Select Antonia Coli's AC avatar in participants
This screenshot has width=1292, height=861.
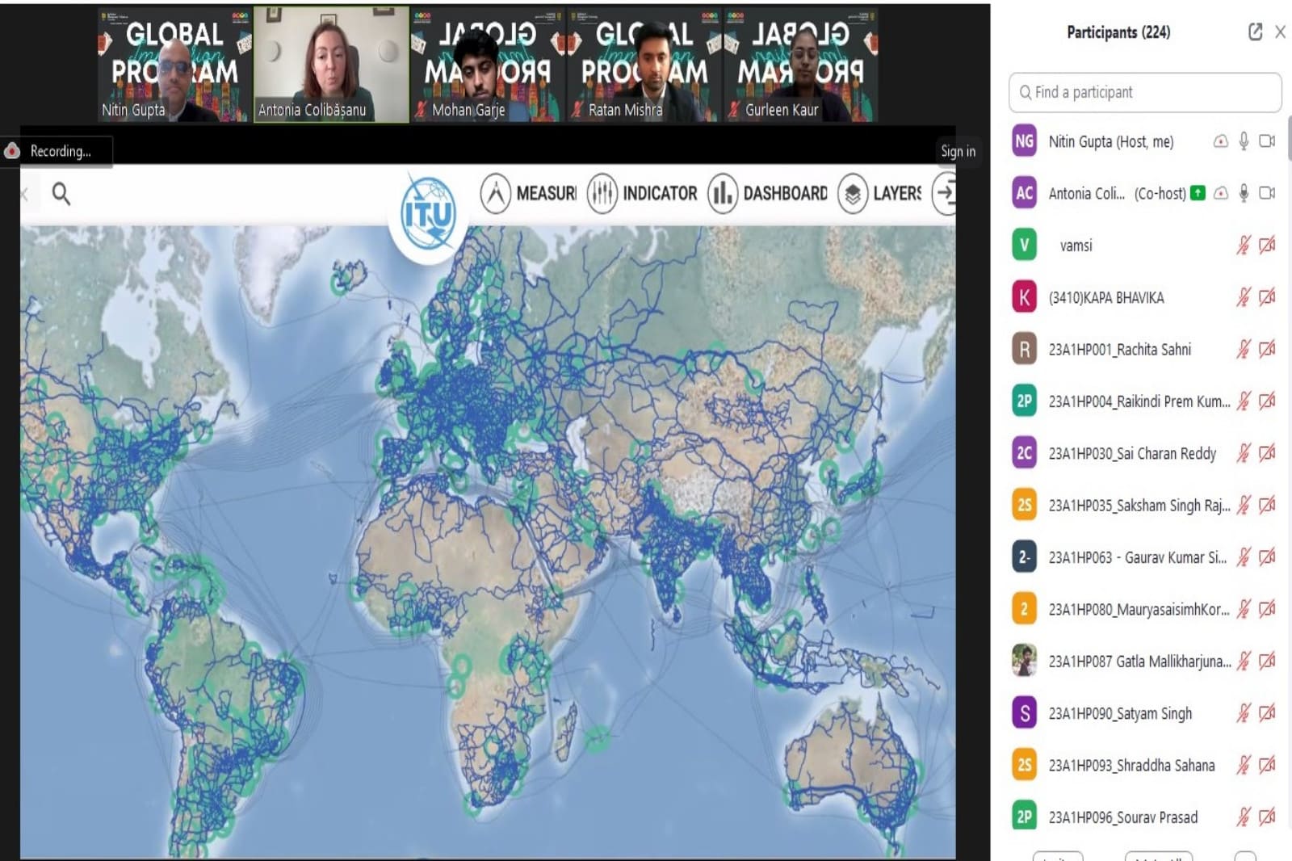(x=1024, y=193)
